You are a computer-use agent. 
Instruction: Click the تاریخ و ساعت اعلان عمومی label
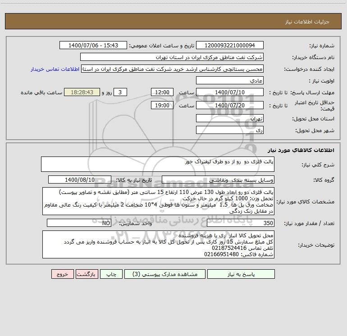click(161, 46)
